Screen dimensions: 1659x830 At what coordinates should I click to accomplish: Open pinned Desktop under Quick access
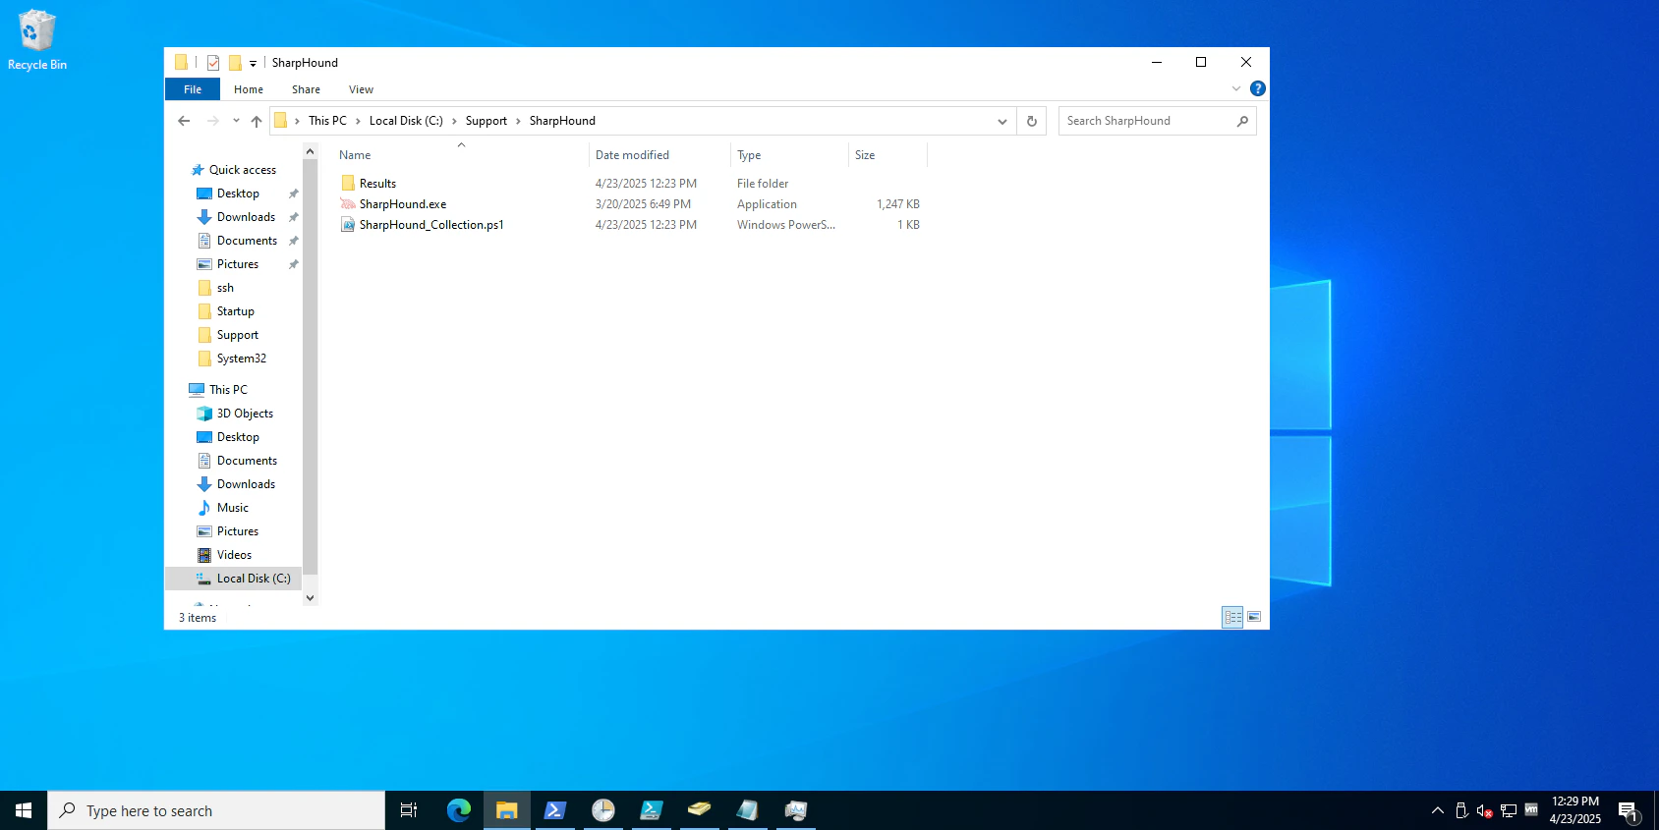click(238, 194)
